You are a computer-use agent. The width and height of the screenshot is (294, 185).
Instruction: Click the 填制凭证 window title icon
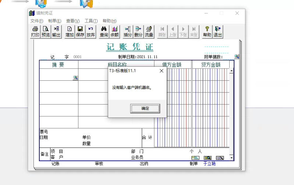pos(32,13)
